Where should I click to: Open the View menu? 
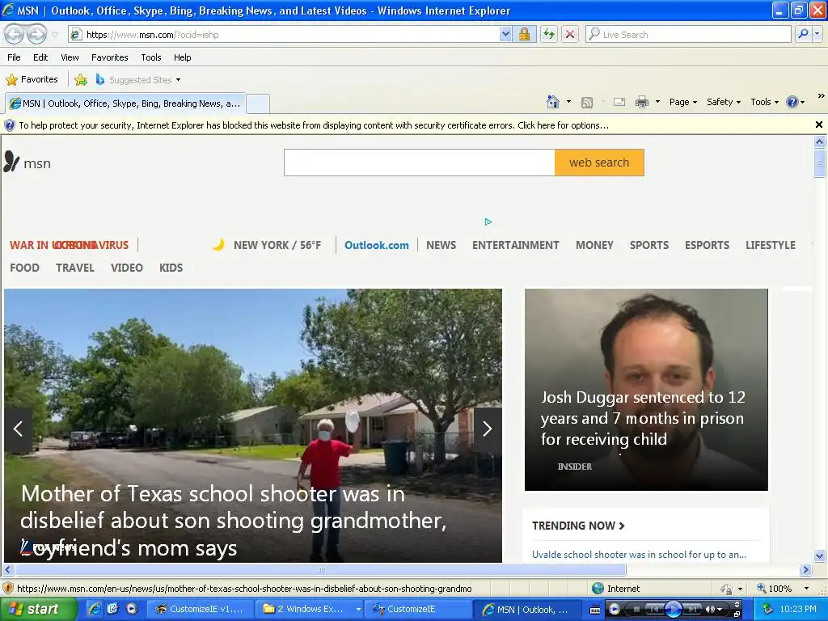[70, 57]
